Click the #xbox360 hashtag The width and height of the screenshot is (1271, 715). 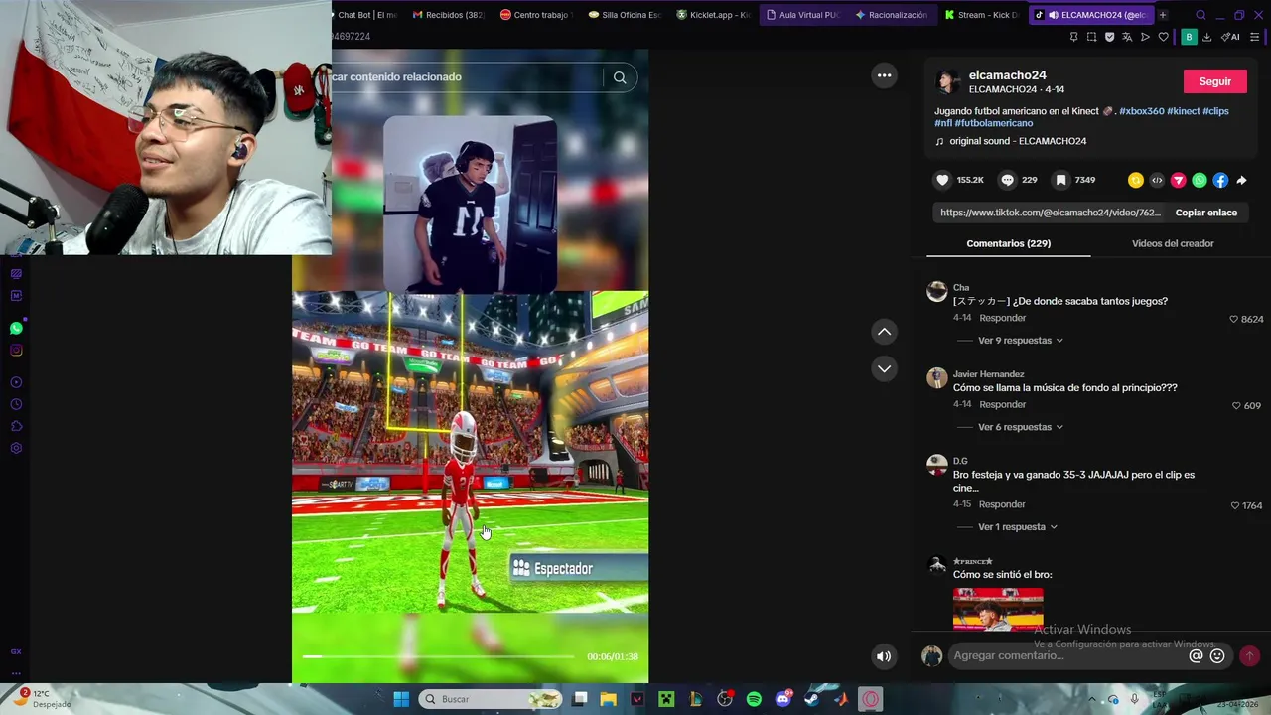click(1141, 111)
